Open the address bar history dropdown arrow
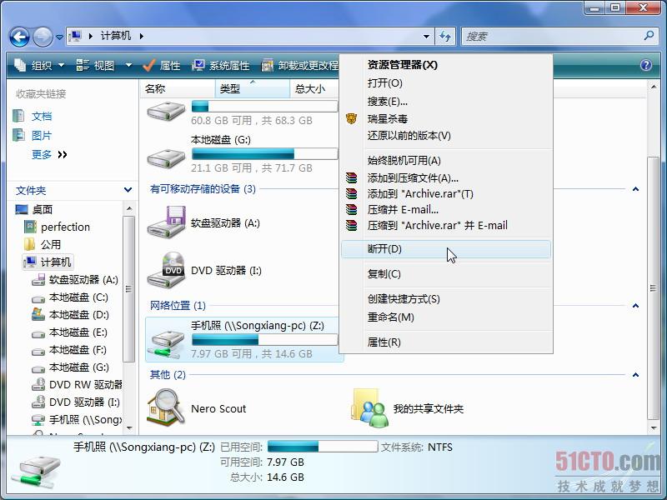 [x=427, y=37]
